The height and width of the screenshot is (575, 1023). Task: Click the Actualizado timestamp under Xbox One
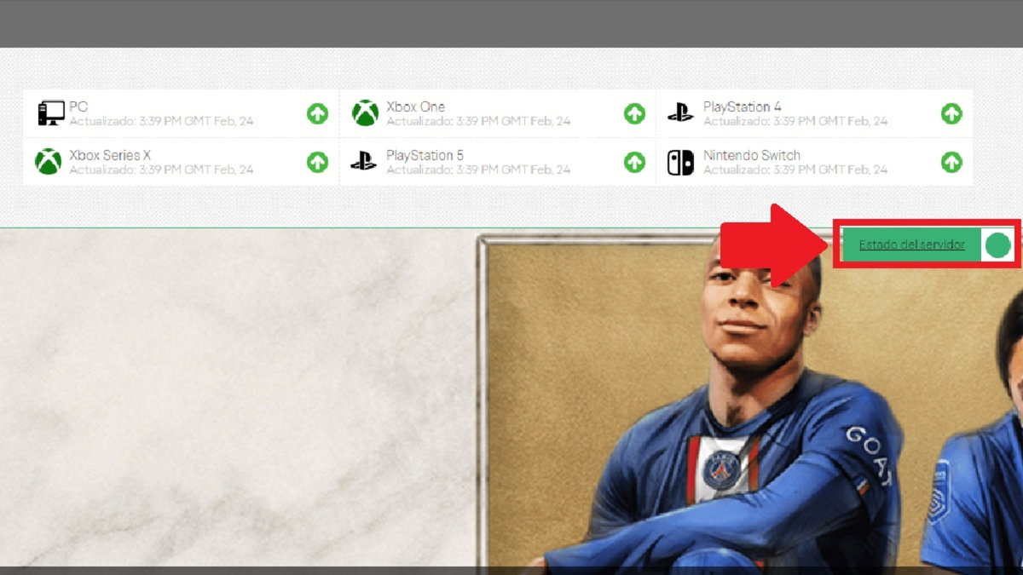[478, 121]
